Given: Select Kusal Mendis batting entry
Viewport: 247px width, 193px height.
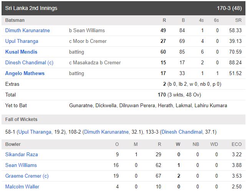Looking at the screenshot, I should pyautogui.click(x=21, y=52).
